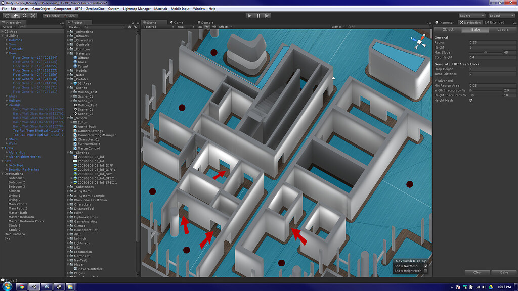Viewport: 518px width, 291px height.
Task: Toggle scene lighting in the Scene view toolbar
Action: [206, 26]
